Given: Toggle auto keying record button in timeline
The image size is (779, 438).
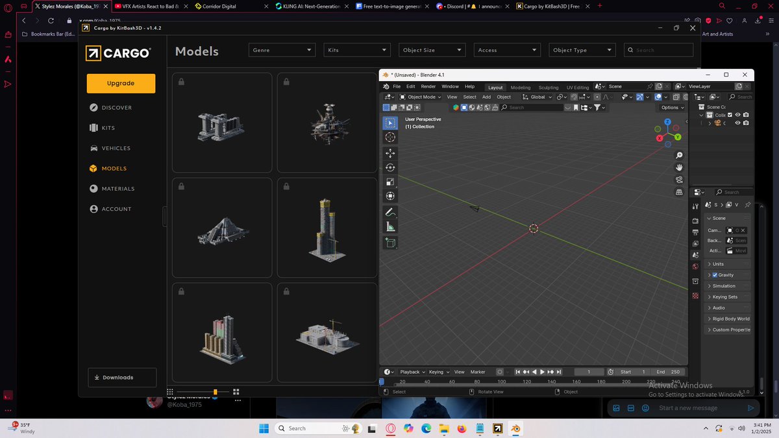Looking at the screenshot, I should pos(500,372).
